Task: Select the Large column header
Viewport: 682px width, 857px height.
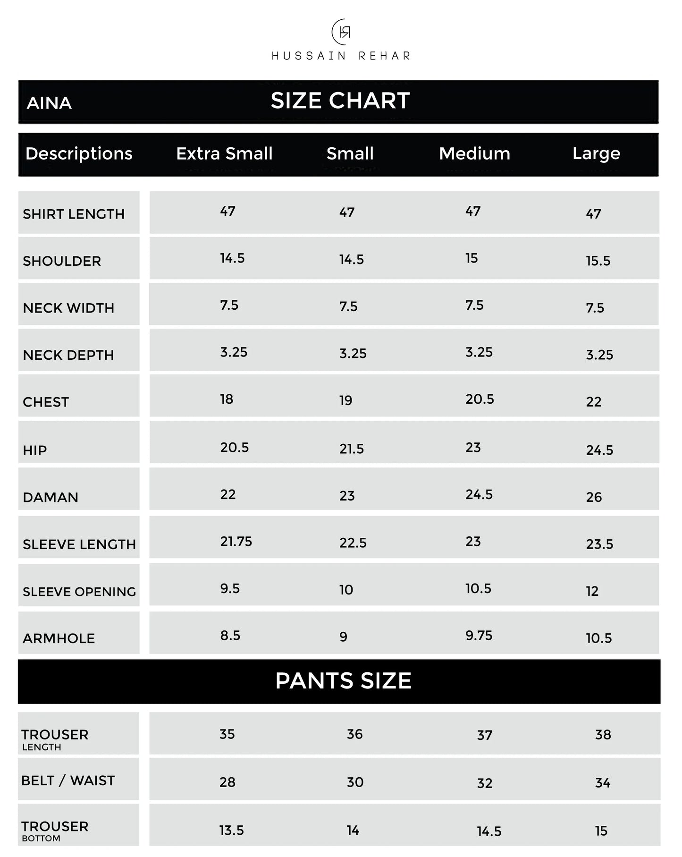Action: (596, 153)
